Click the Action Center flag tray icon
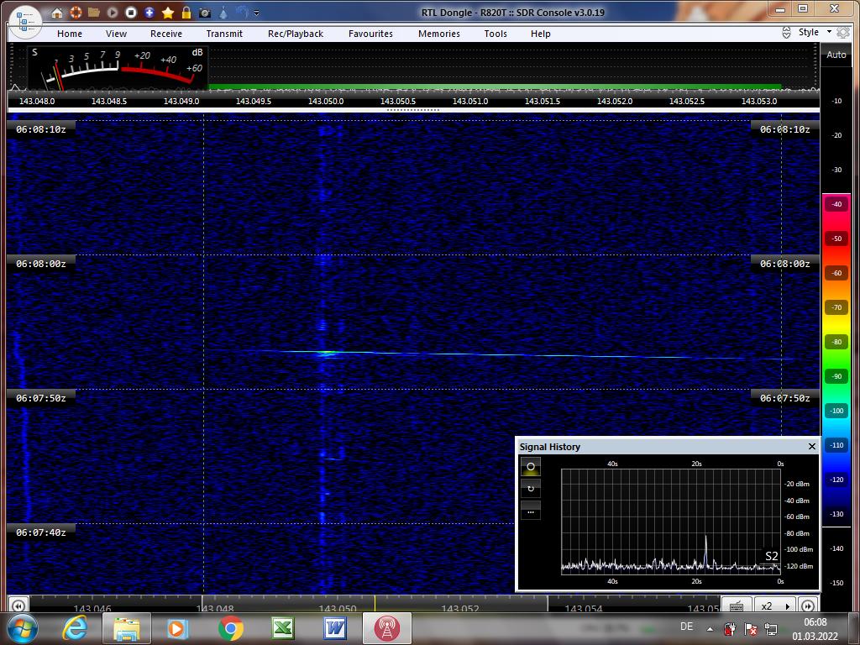 [751, 629]
